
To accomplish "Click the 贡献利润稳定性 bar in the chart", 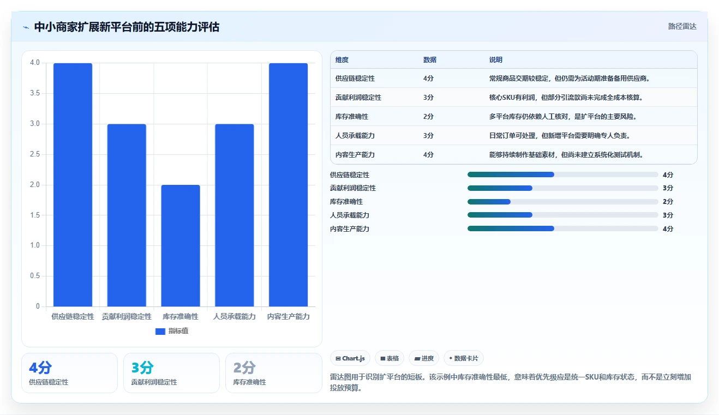I will point(127,215).
